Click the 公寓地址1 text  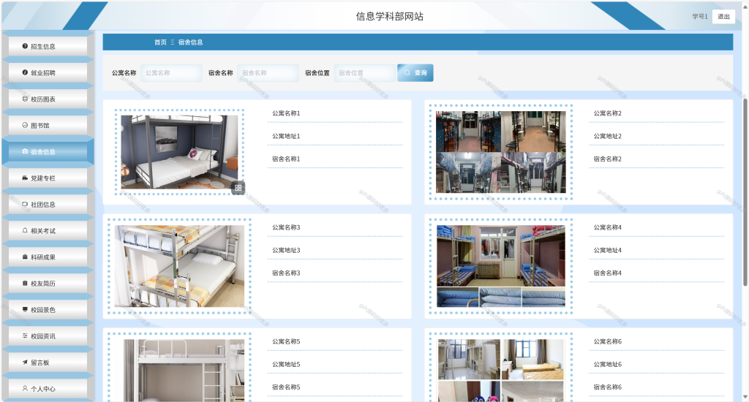pyautogui.click(x=286, y=136)
